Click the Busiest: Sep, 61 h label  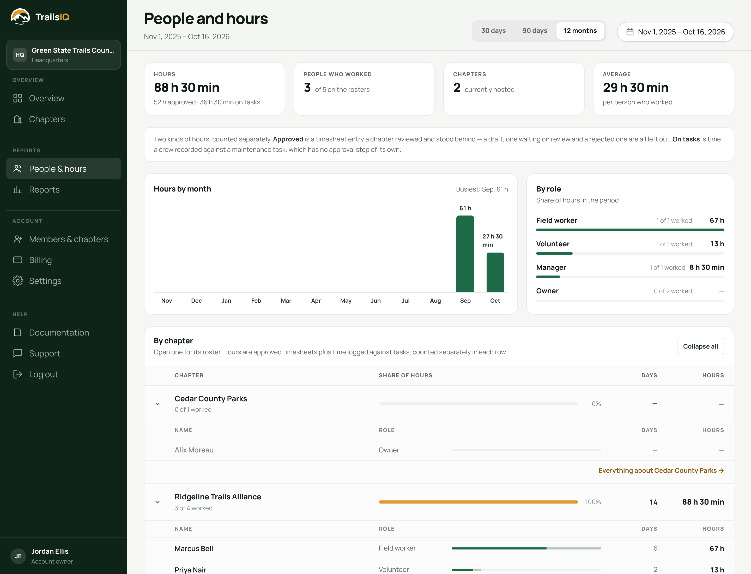[x=482, y=189]
